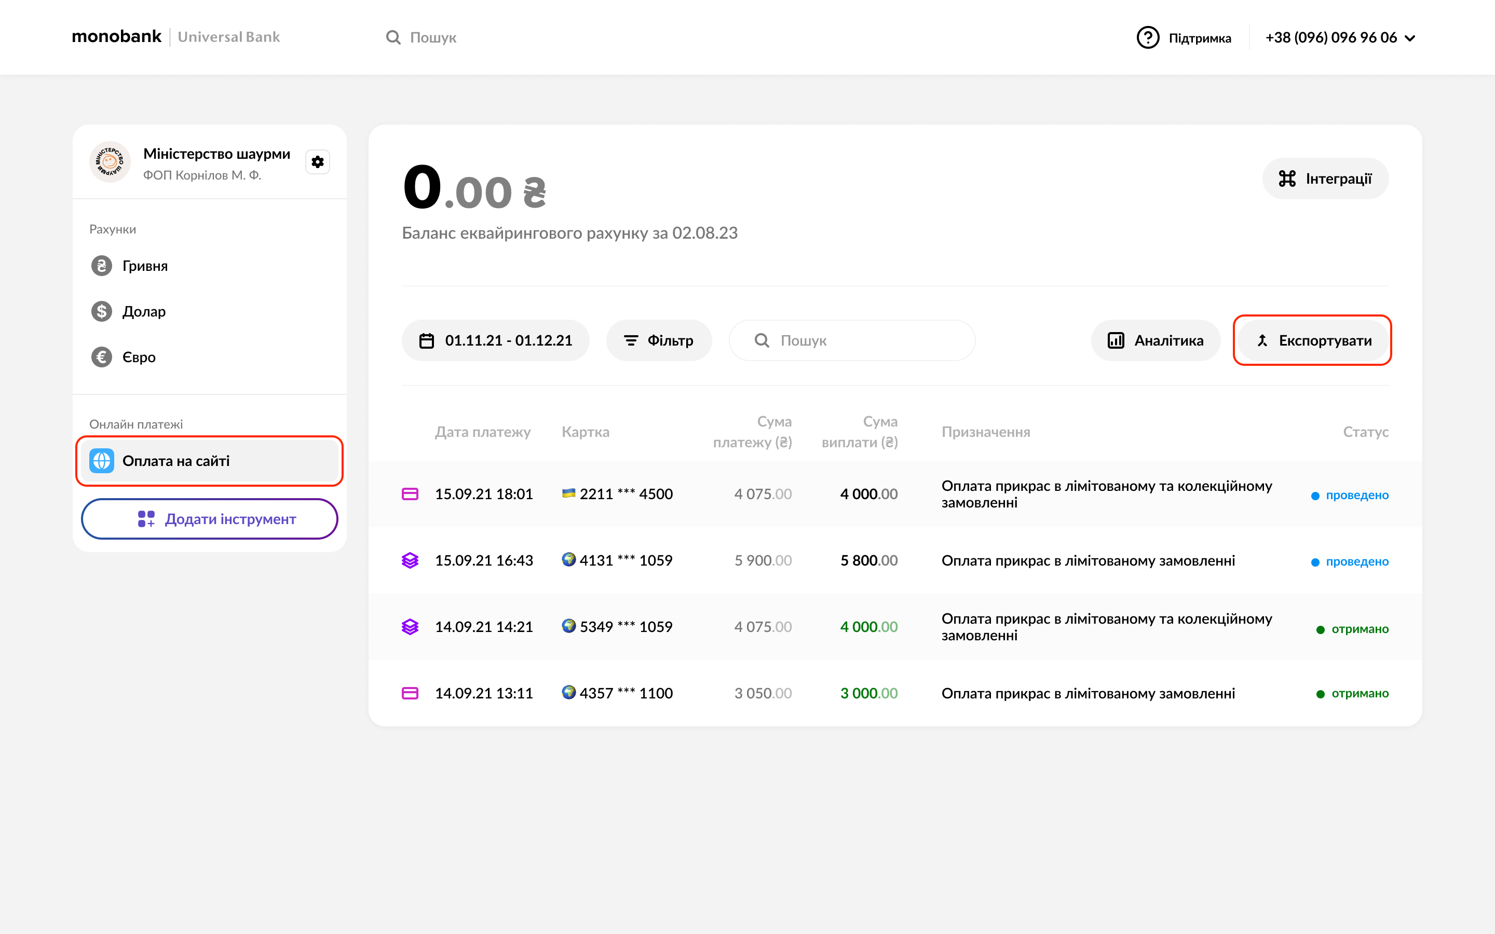Open merchant settings gear icon
Image resolution: width=1495 pixels, height=934 pixels.
[318, 162]
